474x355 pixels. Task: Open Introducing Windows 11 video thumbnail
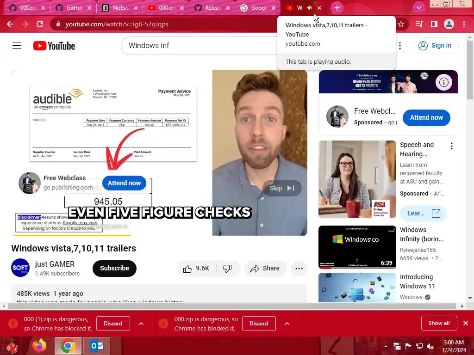(x=357, y=288)
